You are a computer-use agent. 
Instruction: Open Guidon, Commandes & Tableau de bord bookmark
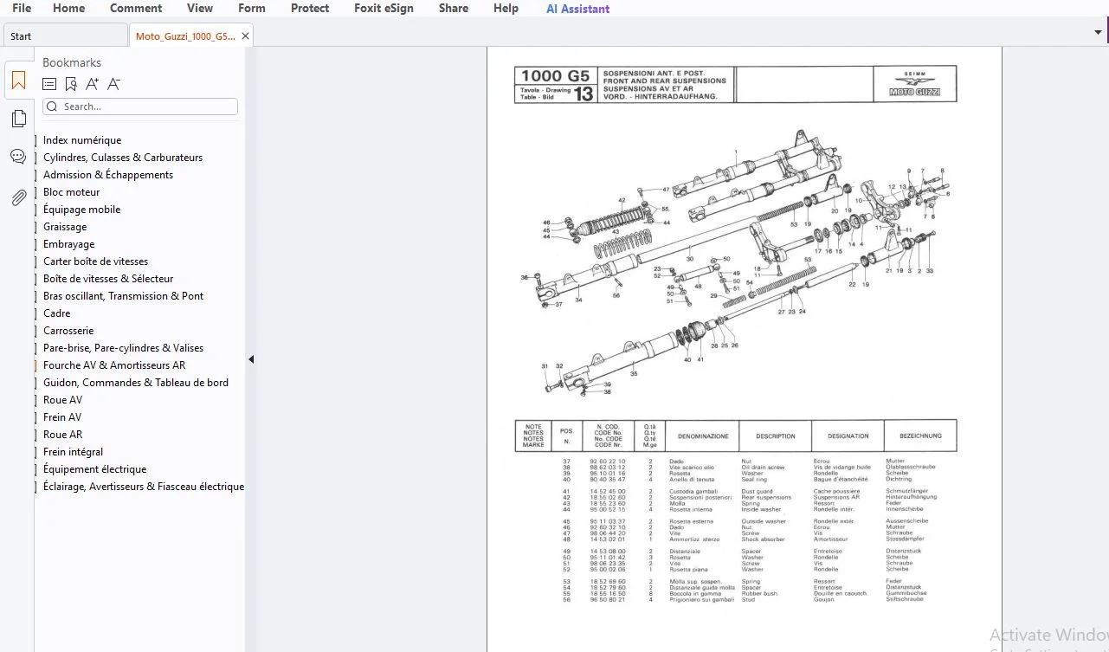(136, 383)
